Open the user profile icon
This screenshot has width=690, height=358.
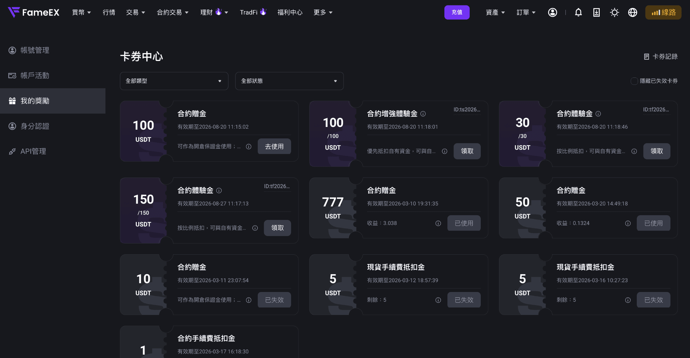point(553,12)
